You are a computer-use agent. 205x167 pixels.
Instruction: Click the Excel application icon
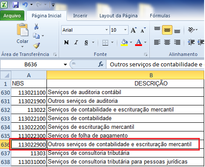(4, 5)
